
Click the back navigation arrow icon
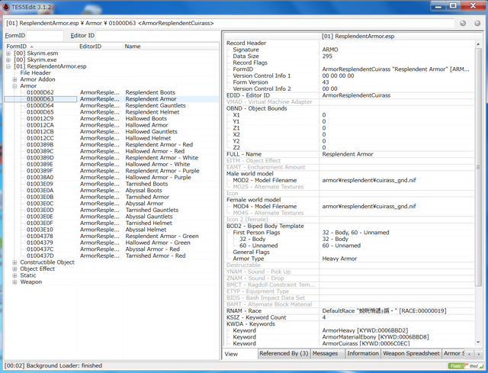click(x=463, y=23)
